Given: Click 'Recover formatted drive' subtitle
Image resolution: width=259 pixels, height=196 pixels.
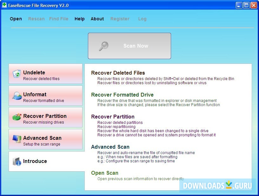Looking at the screenshot, I should point(43,100).
